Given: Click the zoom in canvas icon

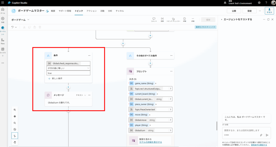Looking at the screenshot, I should 15,110.
